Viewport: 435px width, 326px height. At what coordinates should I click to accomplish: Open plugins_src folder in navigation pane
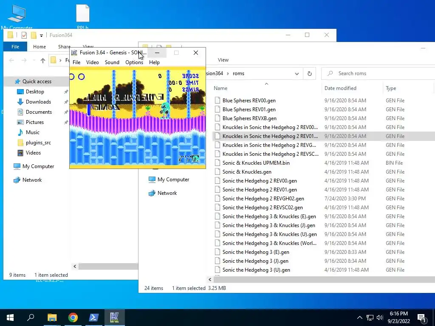[x=38, y=143]
